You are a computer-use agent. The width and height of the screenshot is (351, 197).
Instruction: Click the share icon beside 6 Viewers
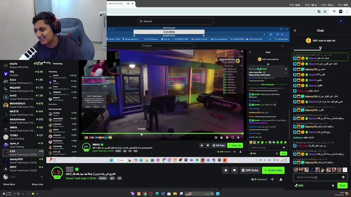coord(272,179)
